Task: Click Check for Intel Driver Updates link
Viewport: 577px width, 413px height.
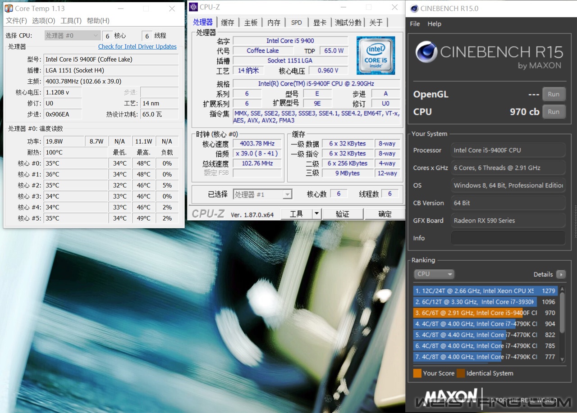Action: click(x=137, y=46)
